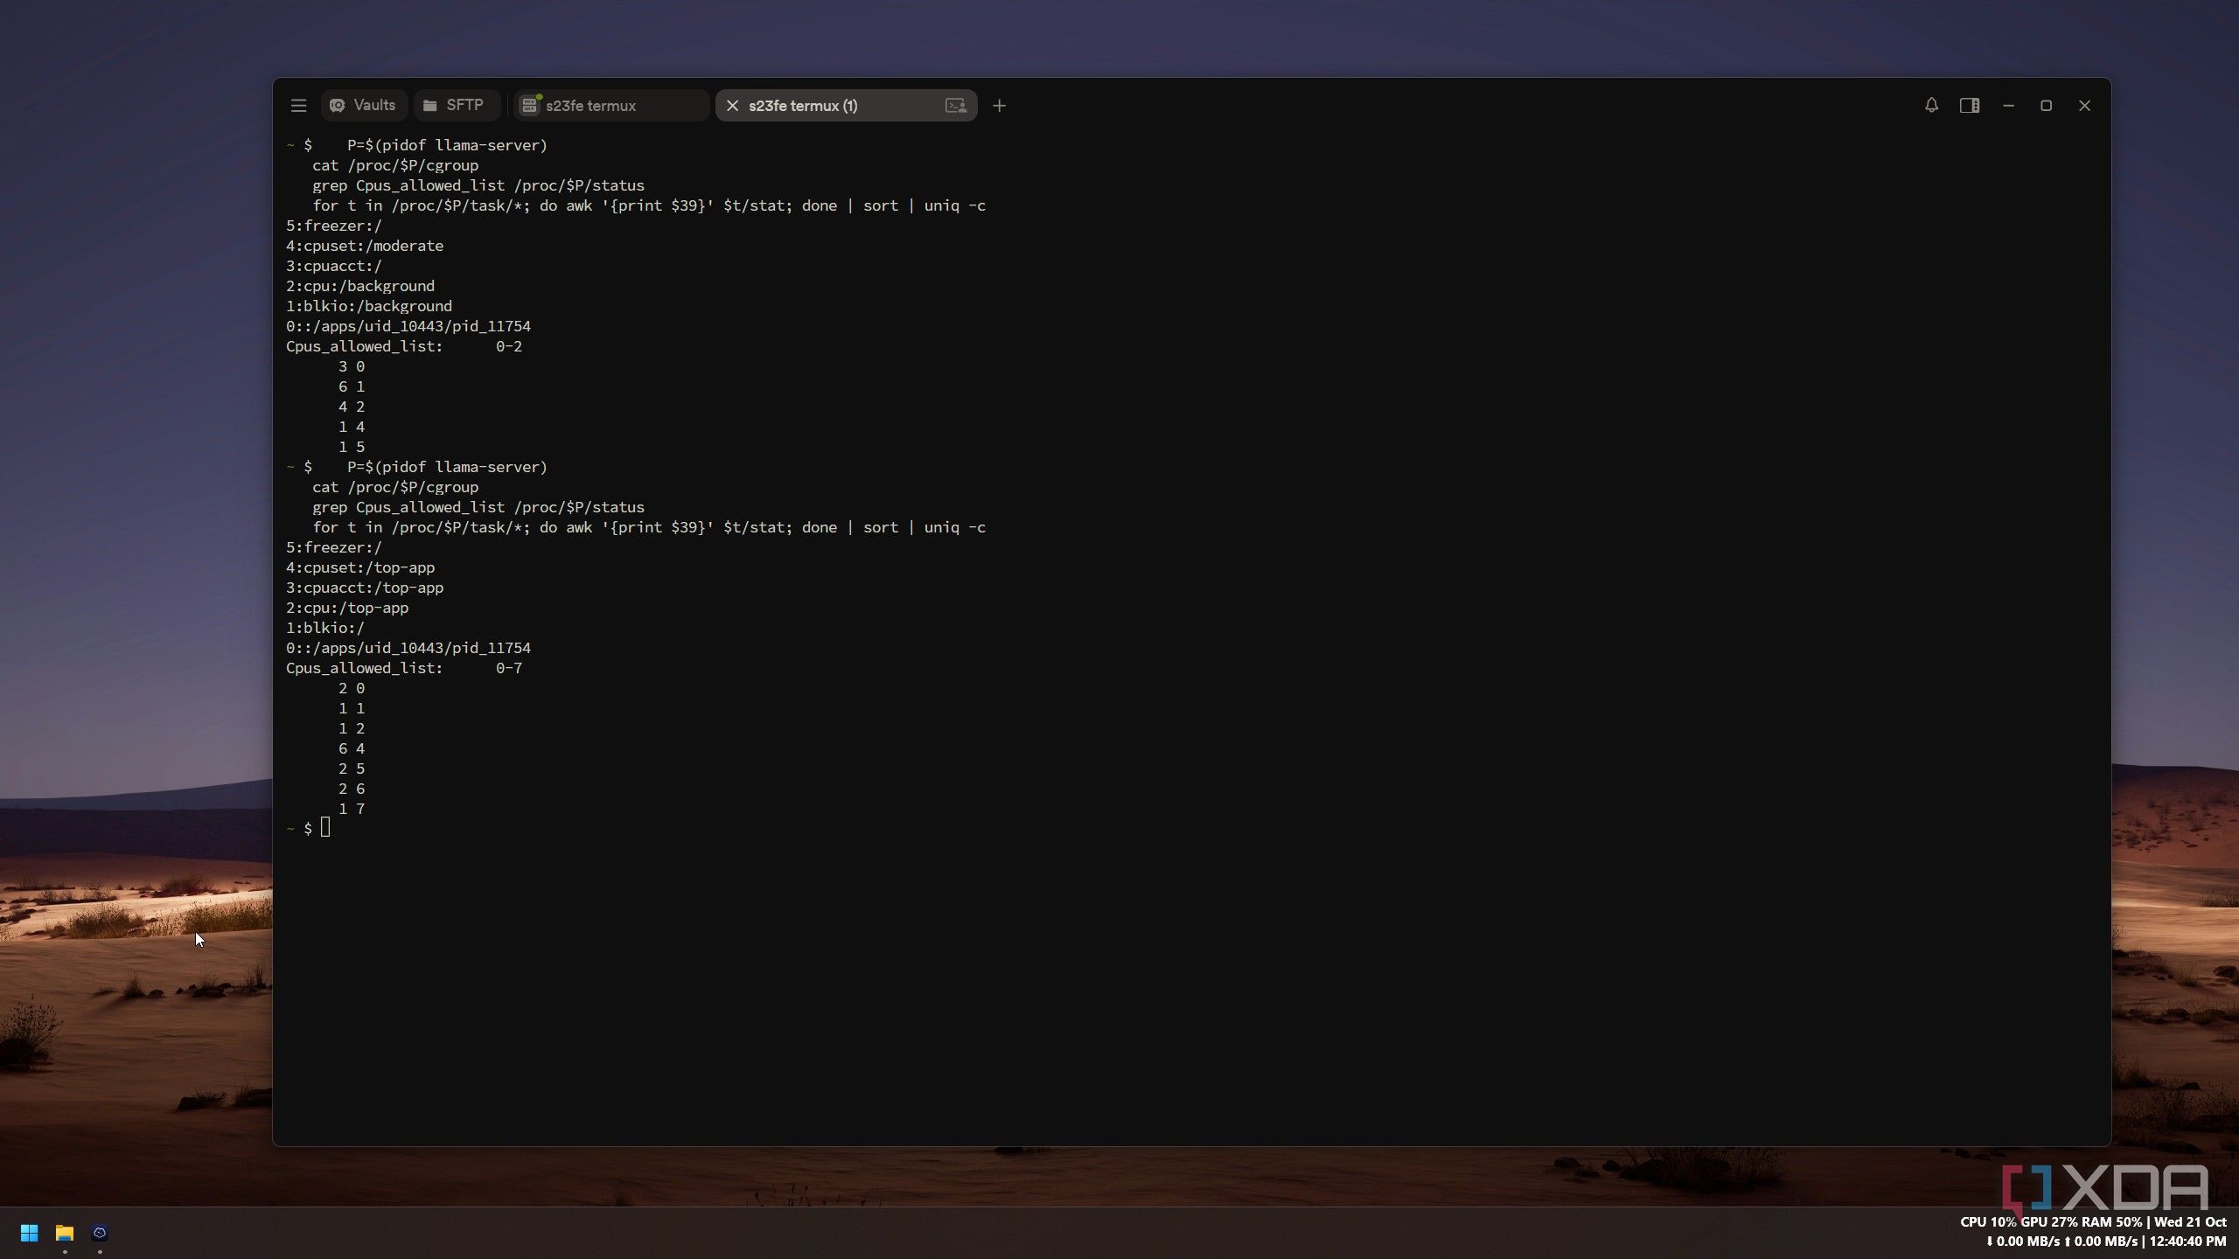The image size is (2239, 1259).
Task: Click the output row '6 4'
Action: [x=352, y=748]
